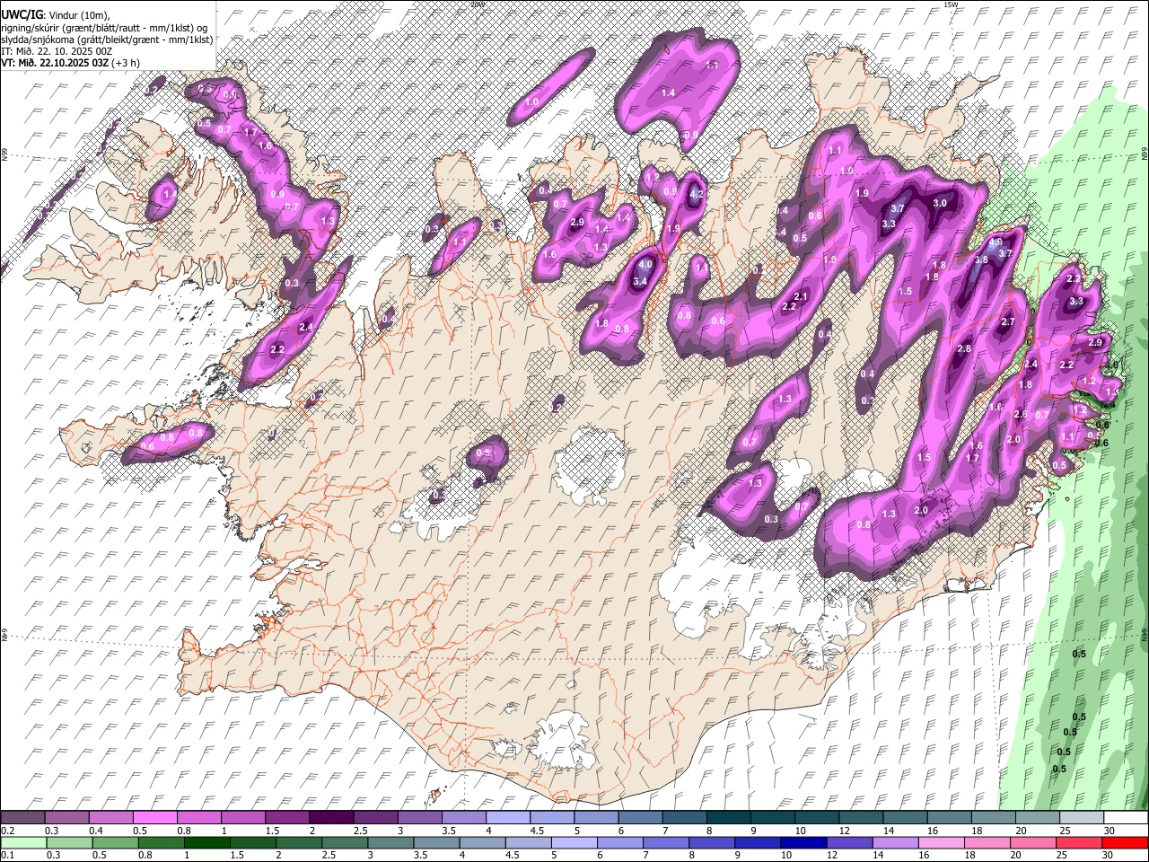This screenshot has height=862, width=1149.
Task: Pick the light lavender 4–4.5 snow legend swatch
Action: coord(508,817)
